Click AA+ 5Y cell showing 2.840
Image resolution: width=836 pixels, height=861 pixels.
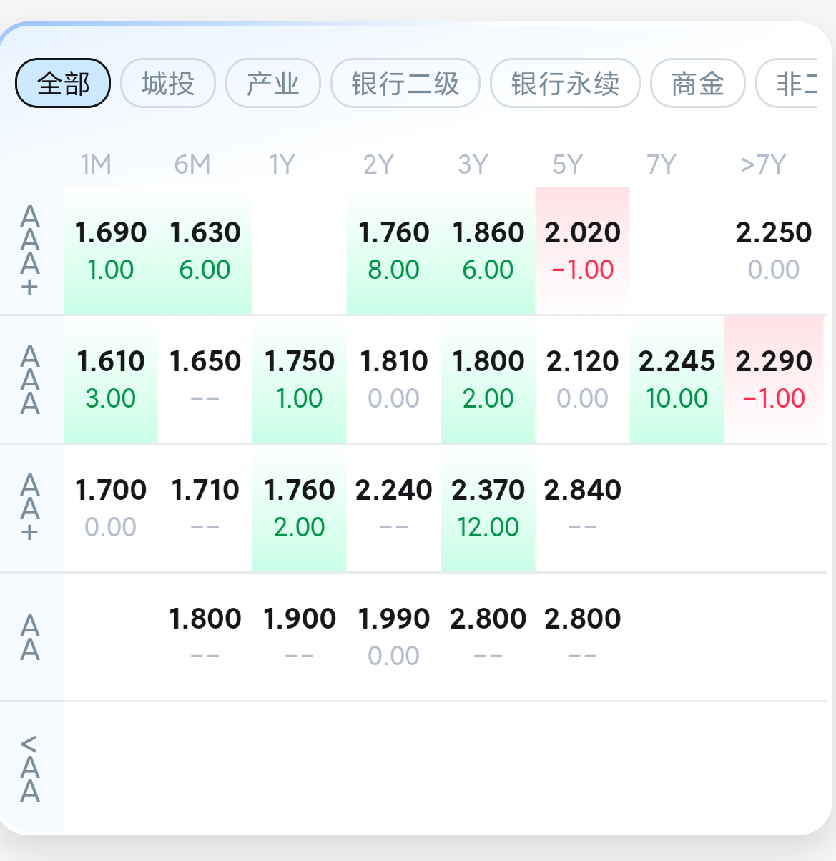coord(582,508)
